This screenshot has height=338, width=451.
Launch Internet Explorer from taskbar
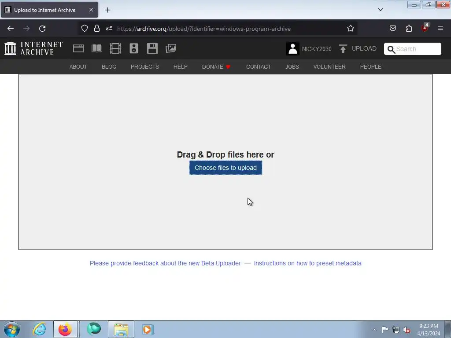pos(39,329)
